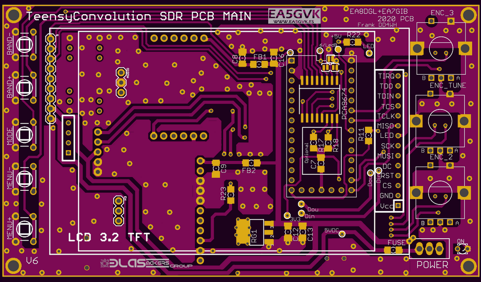Click the TDIN pin label
Screen dimensions: 481x282
click(386, 96)
